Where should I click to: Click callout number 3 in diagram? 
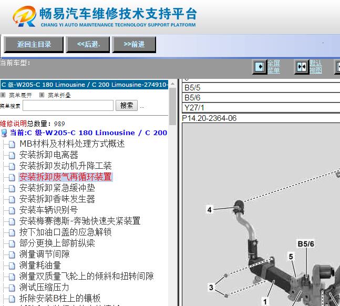[x=211, y=288]
